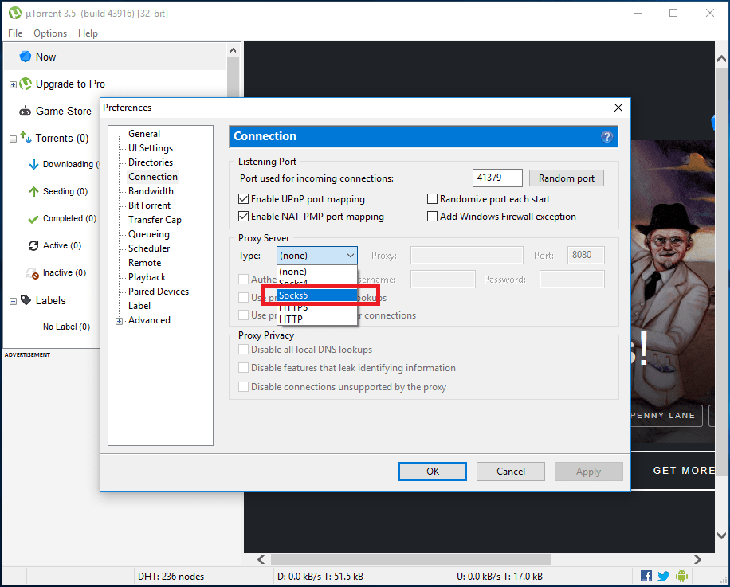Select the Downloading blue arrow icon

[x=33, y=164]
